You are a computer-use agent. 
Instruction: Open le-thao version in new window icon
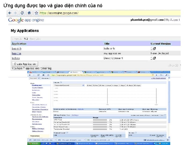[154, 58]
